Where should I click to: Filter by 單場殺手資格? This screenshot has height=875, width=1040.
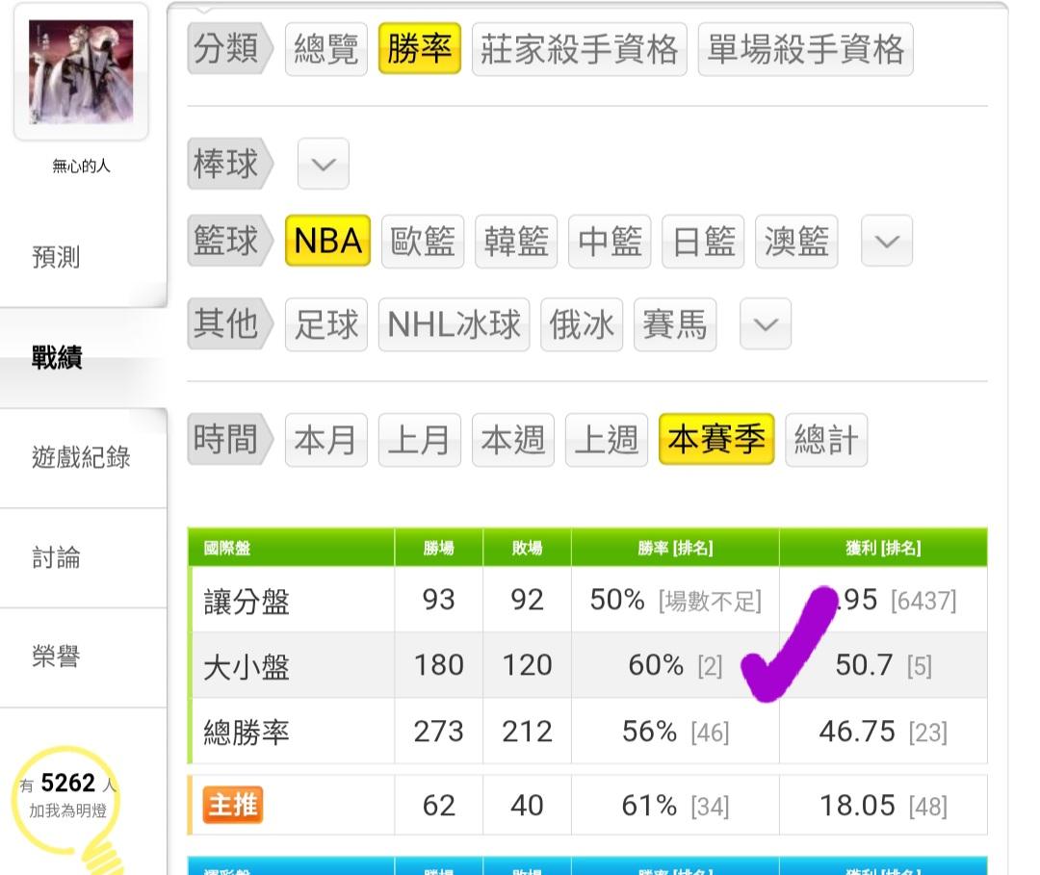coord(805,49)
